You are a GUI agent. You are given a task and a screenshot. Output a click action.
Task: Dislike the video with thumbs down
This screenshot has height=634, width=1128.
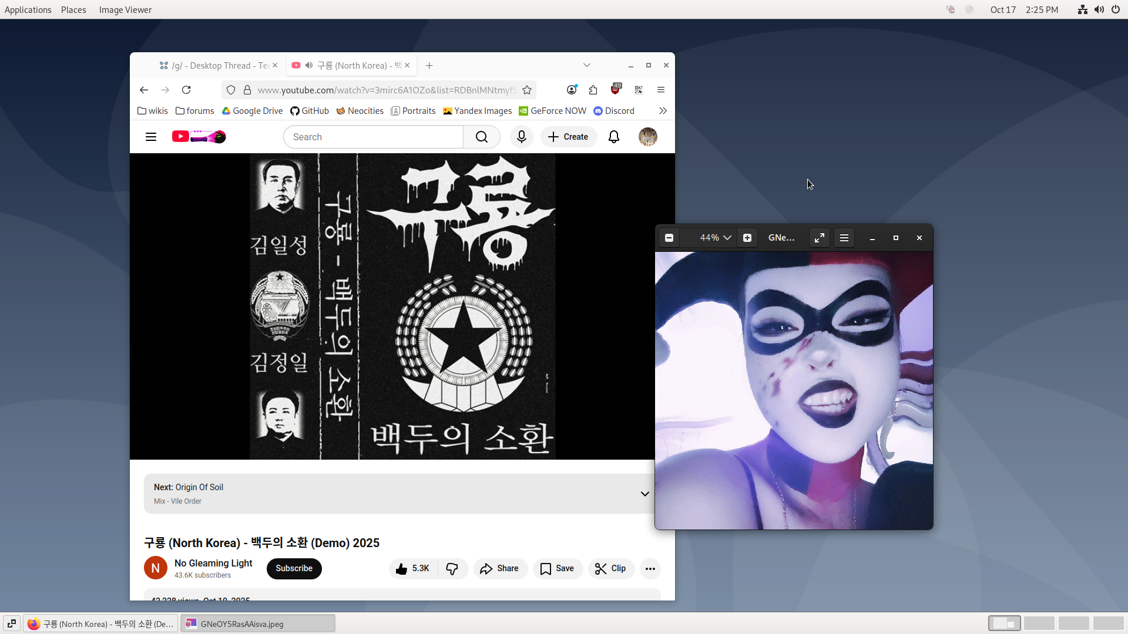[x=452, y=568]
